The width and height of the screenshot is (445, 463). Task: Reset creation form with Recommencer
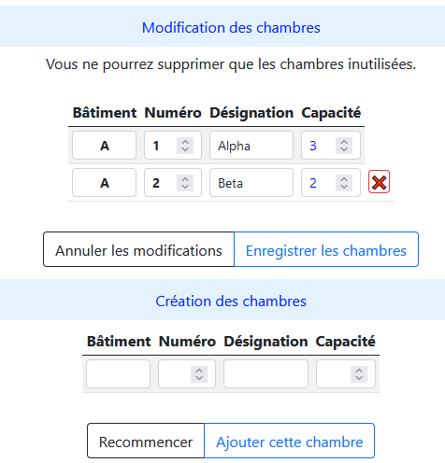[x=146, y=441]
